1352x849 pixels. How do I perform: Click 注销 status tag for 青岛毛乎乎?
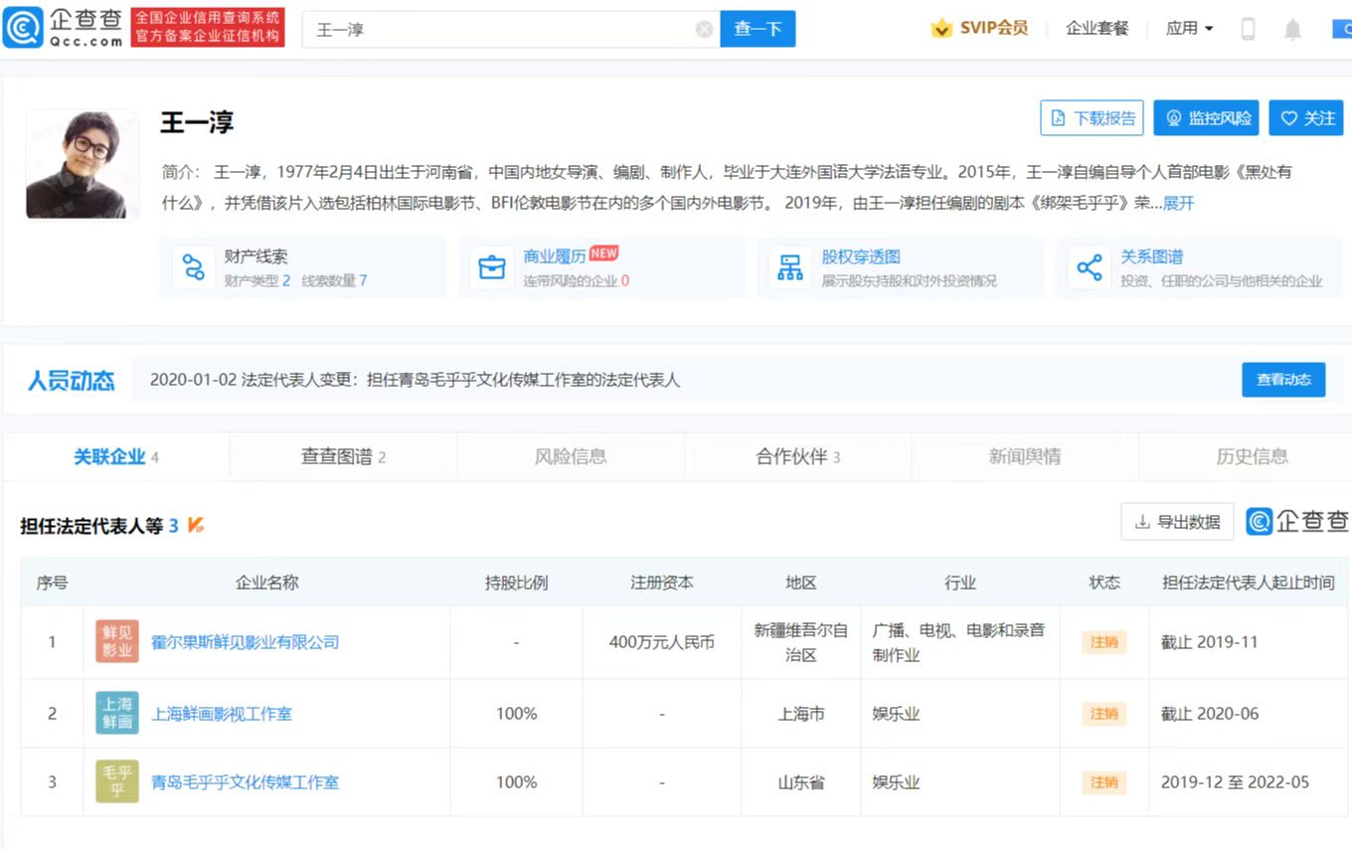point(1104,782)
